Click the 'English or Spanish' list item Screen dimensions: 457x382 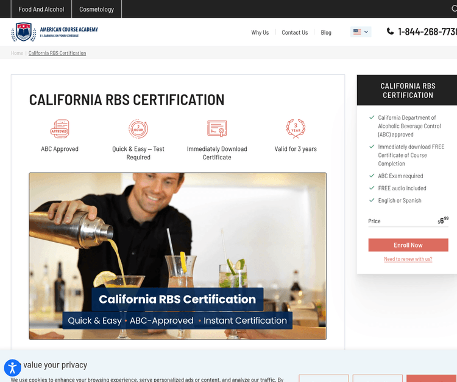click(400, 201)
